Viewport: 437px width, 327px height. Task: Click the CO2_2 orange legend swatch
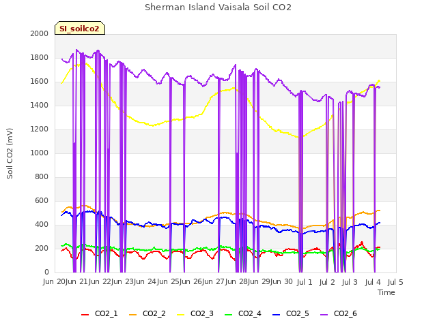[133, 315]
